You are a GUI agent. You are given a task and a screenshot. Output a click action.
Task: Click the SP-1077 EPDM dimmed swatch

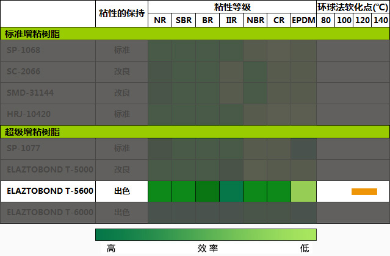303,149
